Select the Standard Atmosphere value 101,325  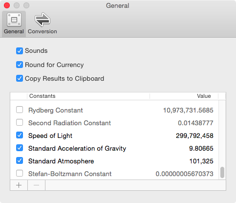coord(201,161)
